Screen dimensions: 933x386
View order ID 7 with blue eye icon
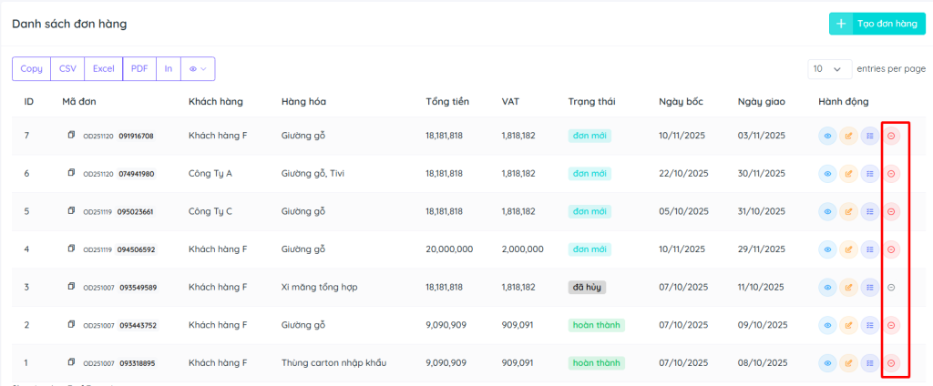828,136
